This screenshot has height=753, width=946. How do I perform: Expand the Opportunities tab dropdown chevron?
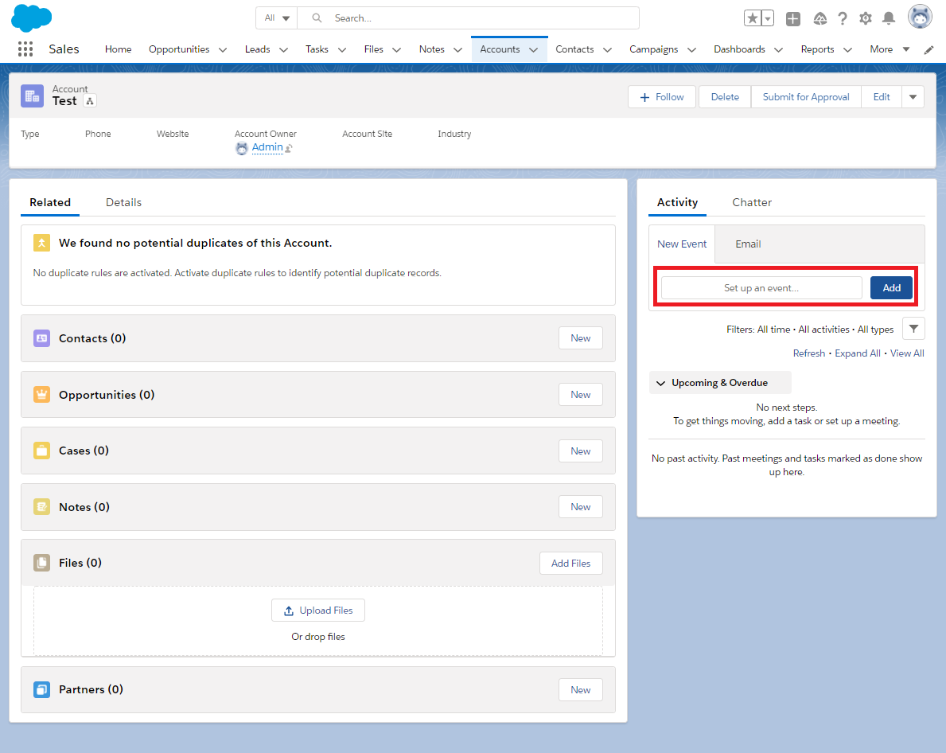[x=223, y=49]
